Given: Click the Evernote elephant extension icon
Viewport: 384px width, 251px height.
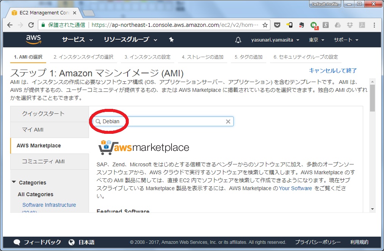Looking at the screenshot, I should click(x=301, y=25).
